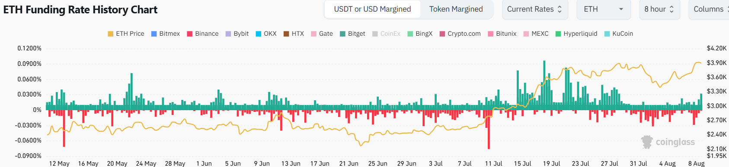This screenshot has width=729, height=167.
Task: Toggle MEXC legend series
Action: (x=536, y=34)
